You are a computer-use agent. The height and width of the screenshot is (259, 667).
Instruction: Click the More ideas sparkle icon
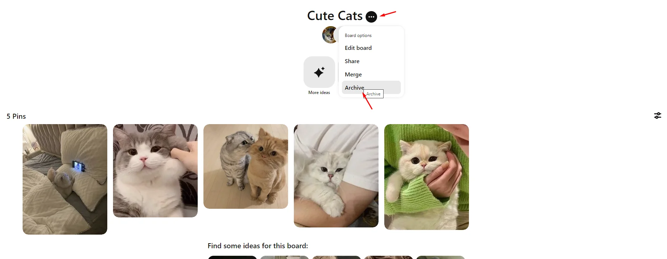(319, 72)
